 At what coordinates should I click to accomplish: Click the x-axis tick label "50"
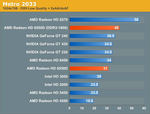coord(132,108)
